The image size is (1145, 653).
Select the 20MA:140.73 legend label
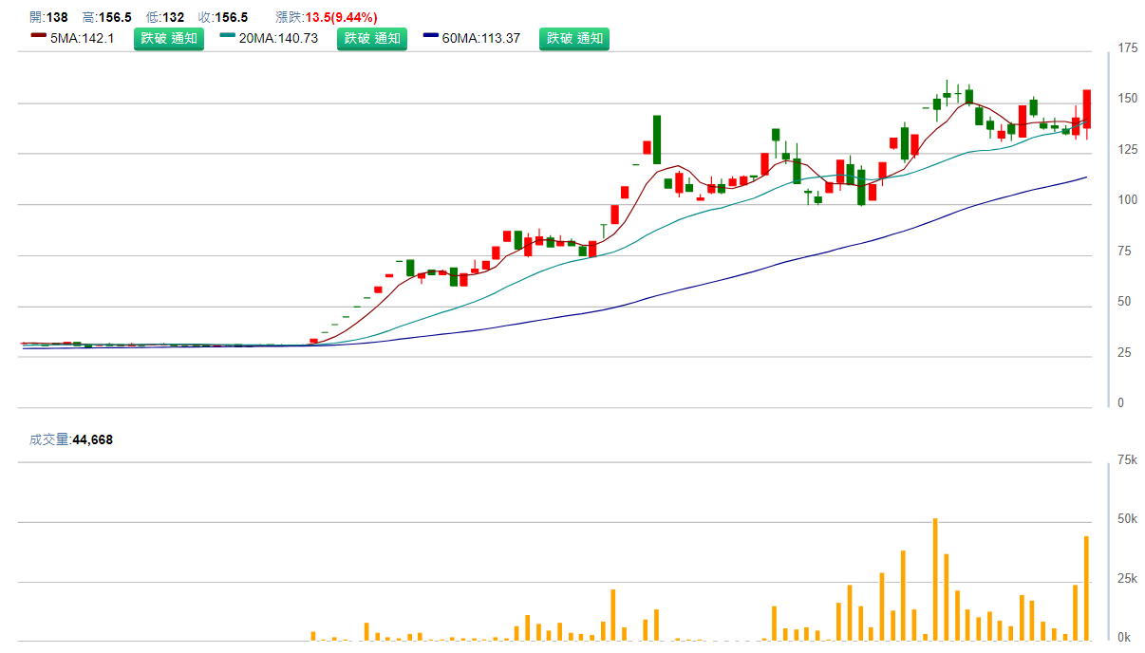(x=278, y=39)
